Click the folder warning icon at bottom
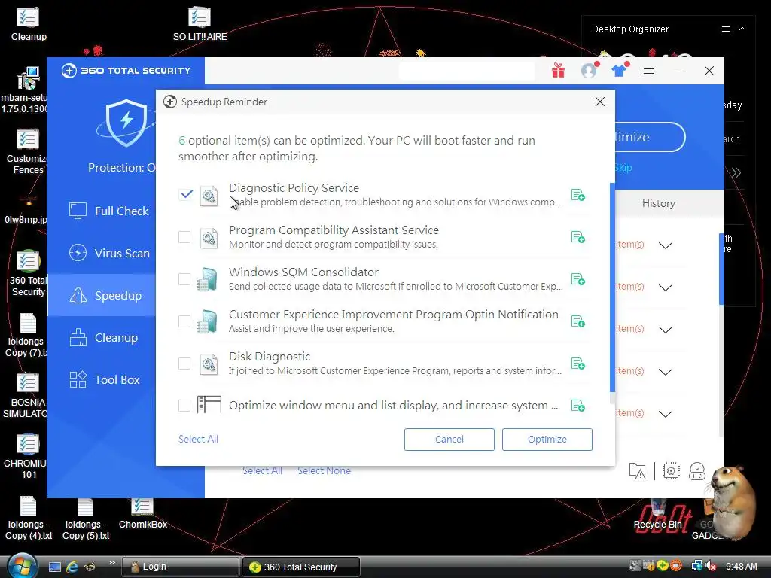The height and width of the screenshot is (578, 771). click(637, 471)
